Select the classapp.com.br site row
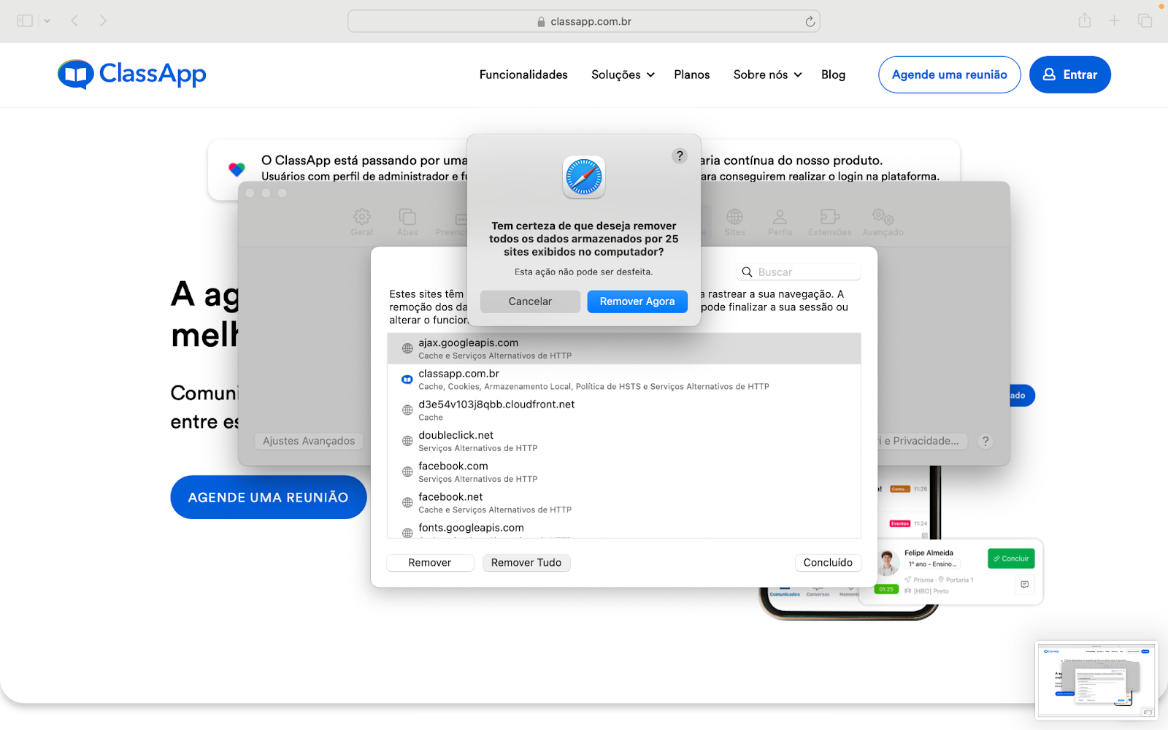The image size is (1168, 730). tap(624, 380)
